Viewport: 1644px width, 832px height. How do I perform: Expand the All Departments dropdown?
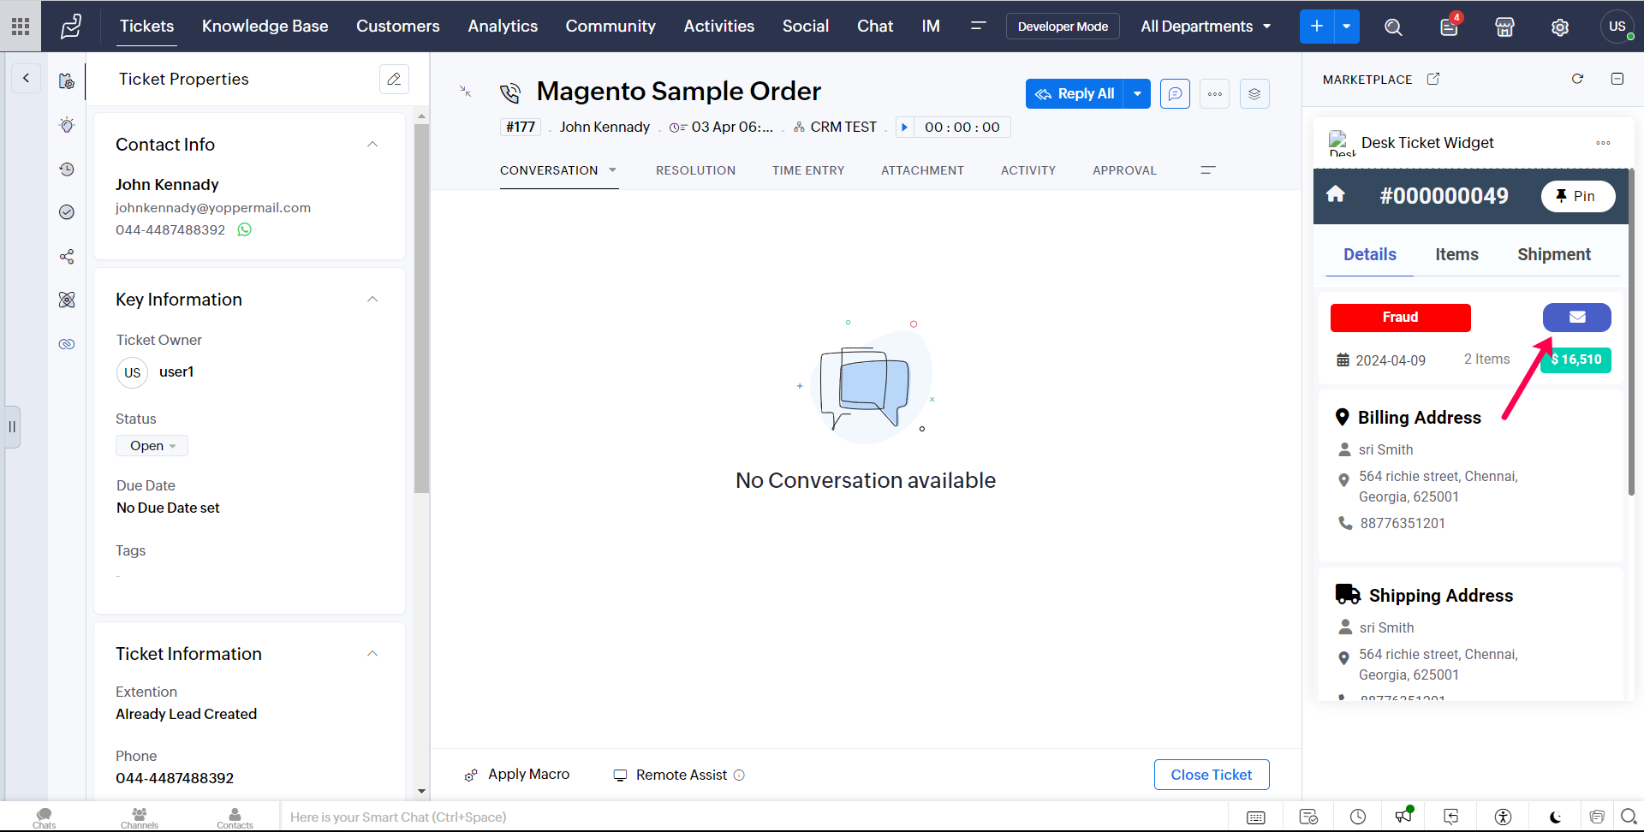tap(1206, 27)
